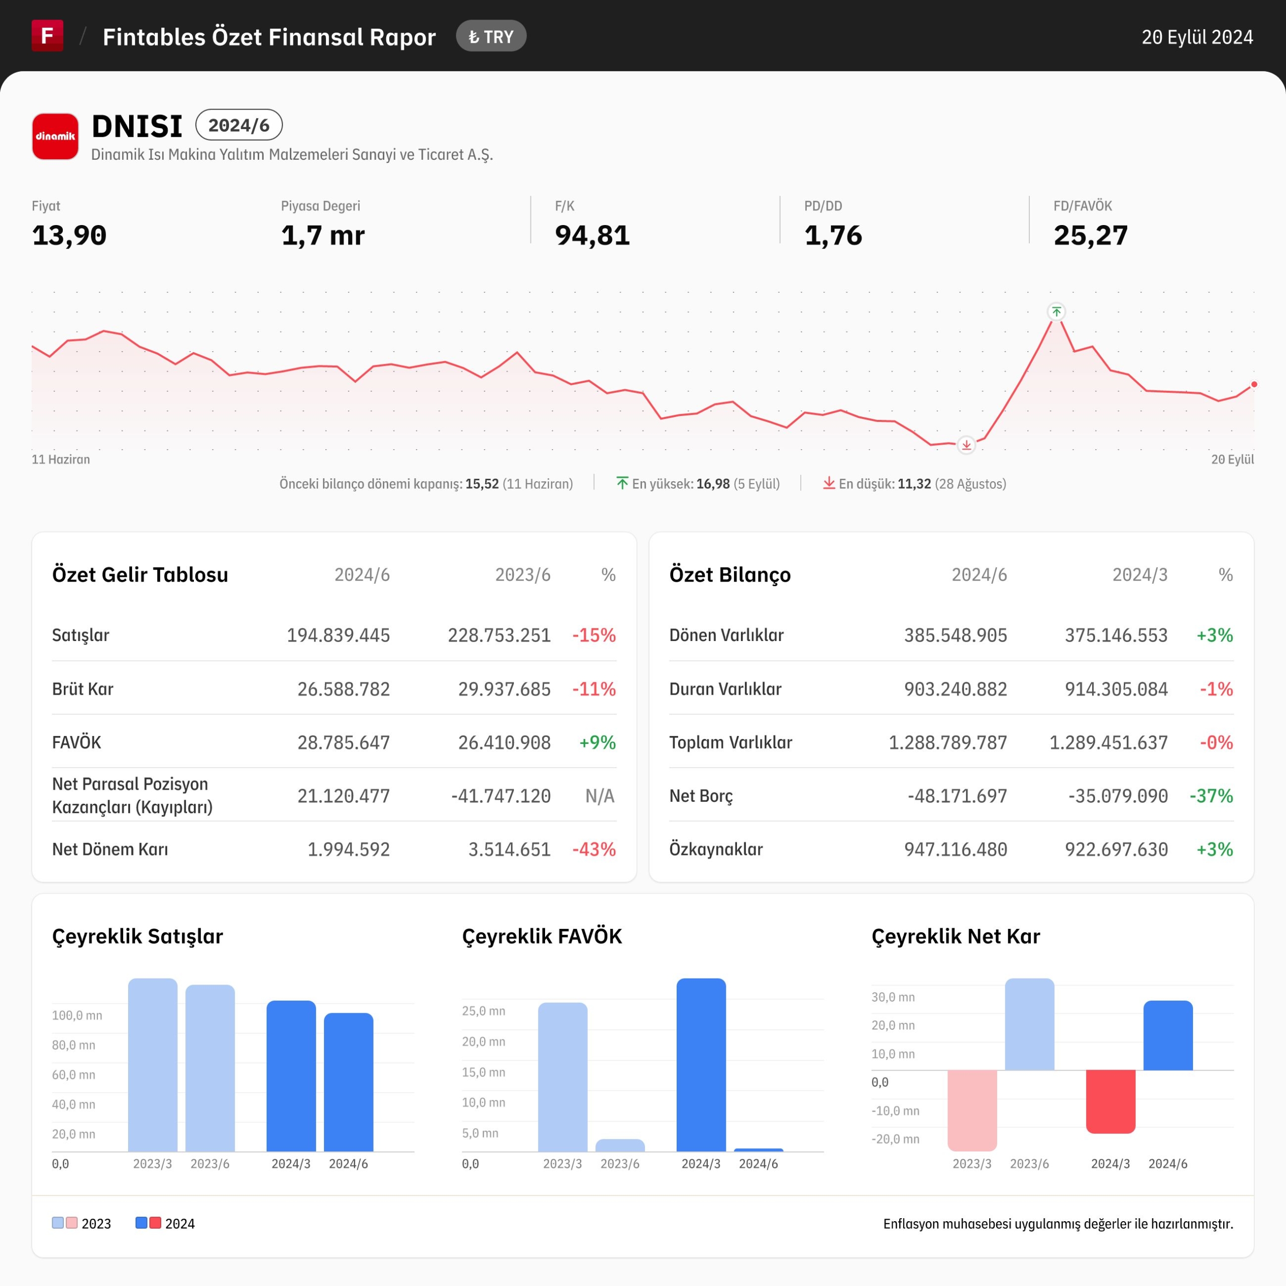Click the green up arrow beside En yüksek
Viewport: 1286px width, 1286px height.
pyautogui.click(x=622, y=483)
